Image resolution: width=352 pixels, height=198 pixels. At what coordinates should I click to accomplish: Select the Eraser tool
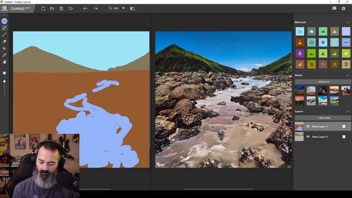(4, 42)
